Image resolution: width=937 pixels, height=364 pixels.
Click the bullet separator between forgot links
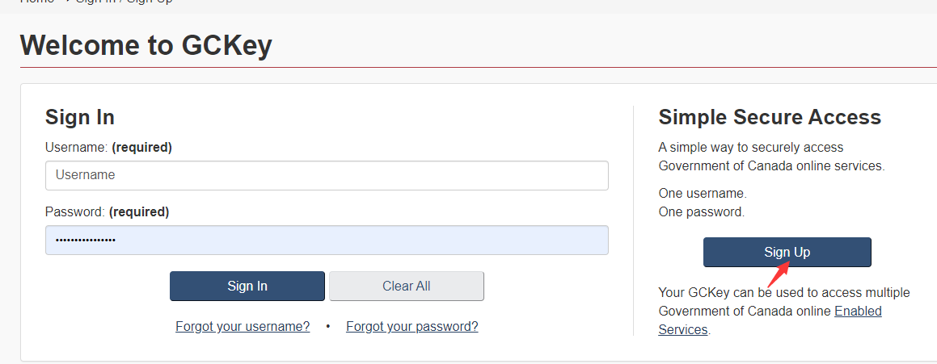[x=328, y=327]
